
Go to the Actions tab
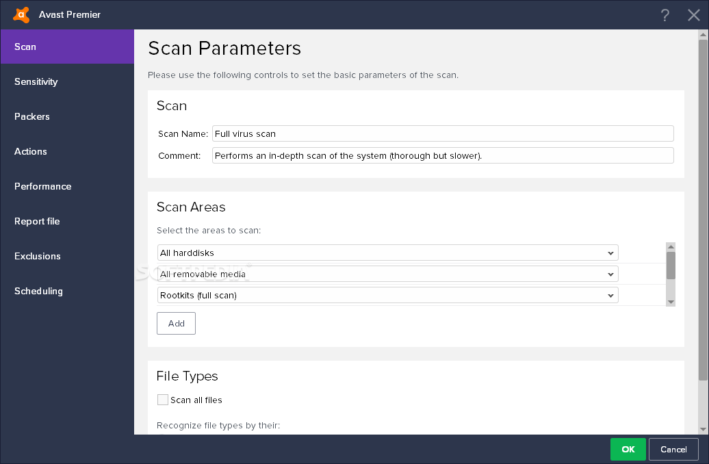point(67,151)
